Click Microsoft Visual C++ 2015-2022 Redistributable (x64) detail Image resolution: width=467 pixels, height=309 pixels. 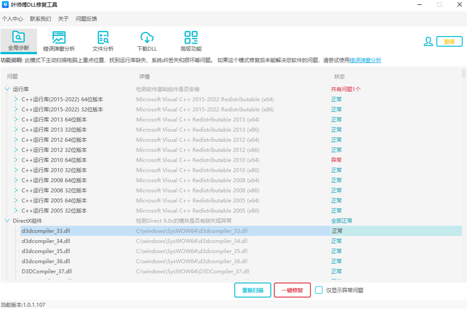coord(205,99)
